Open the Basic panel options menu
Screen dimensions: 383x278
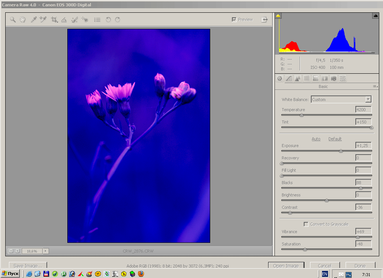pyautogui.click(x=374, y=86)
